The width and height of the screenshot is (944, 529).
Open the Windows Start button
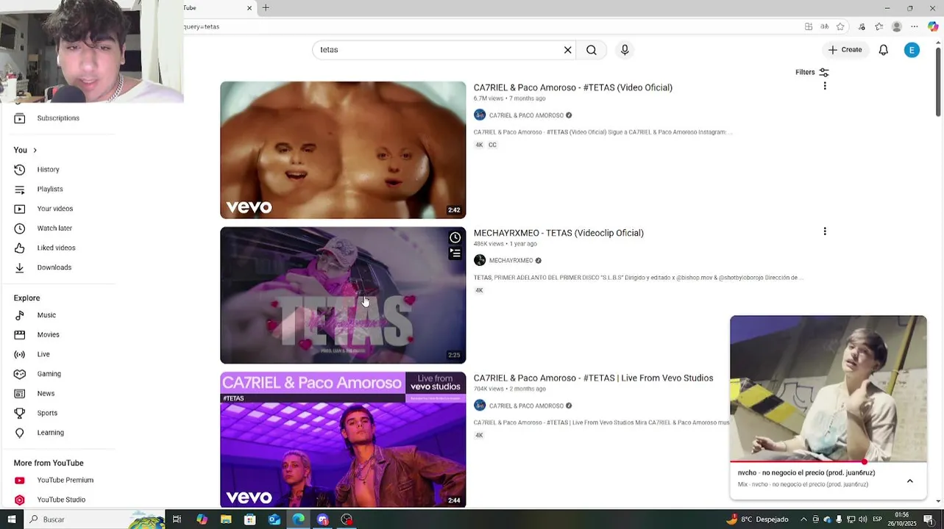[11, 519]
